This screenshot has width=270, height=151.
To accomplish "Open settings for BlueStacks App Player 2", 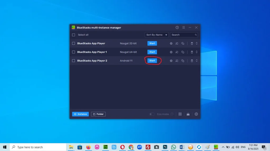I will click(x=171, y=61).
